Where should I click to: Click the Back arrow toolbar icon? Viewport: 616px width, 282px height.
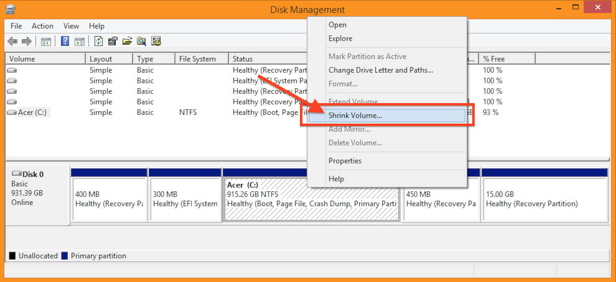[12, 41]
